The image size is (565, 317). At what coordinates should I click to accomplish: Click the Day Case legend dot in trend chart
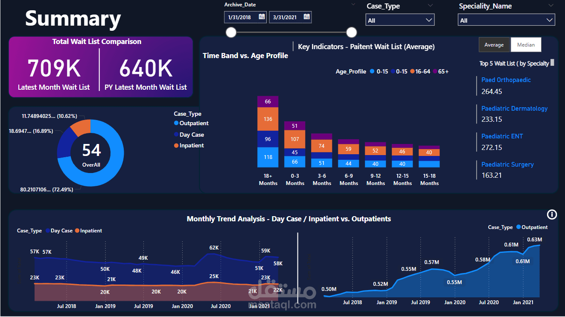[47, 231]
